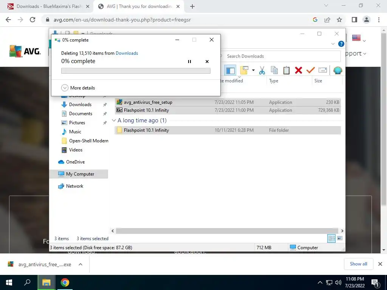Open a new Chrome tab
Screen dimensions: 387x290
pos(192,7)
